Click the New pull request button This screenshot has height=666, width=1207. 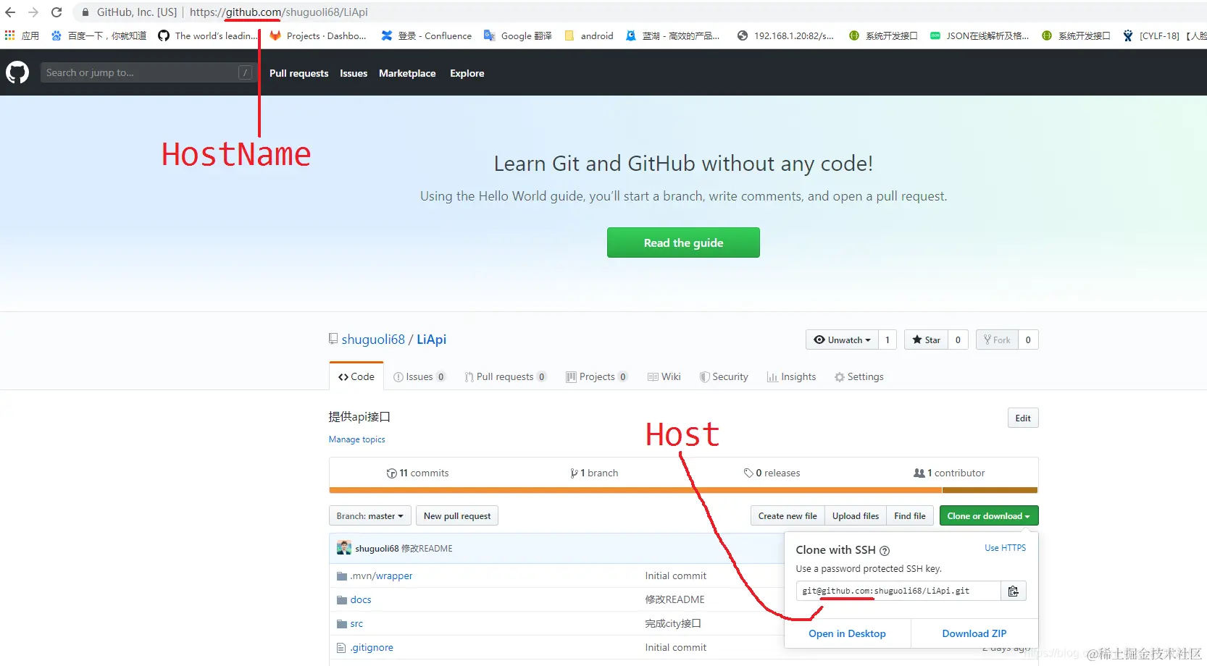(x=457, y=515)
